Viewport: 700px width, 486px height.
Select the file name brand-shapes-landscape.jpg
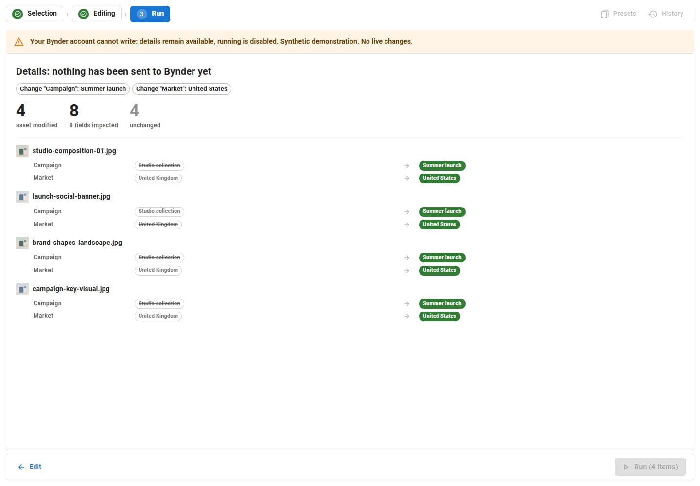(77, 243)
